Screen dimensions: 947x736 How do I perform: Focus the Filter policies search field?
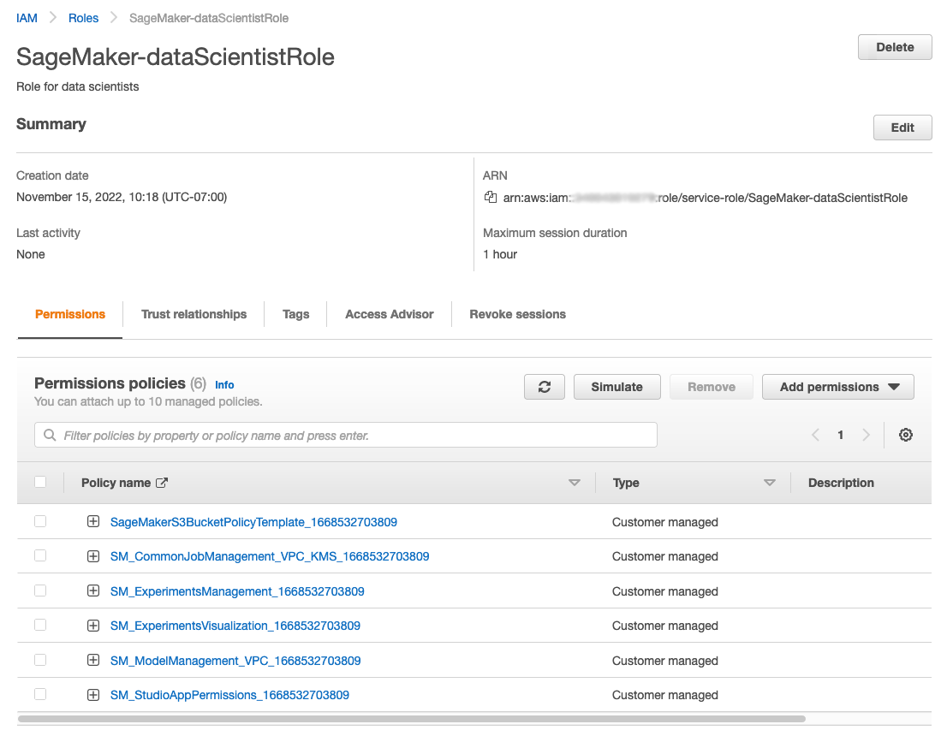point(345,435)
